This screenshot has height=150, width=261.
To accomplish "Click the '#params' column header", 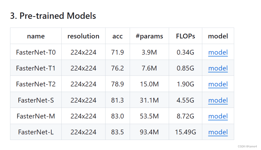I will (149, 36).
